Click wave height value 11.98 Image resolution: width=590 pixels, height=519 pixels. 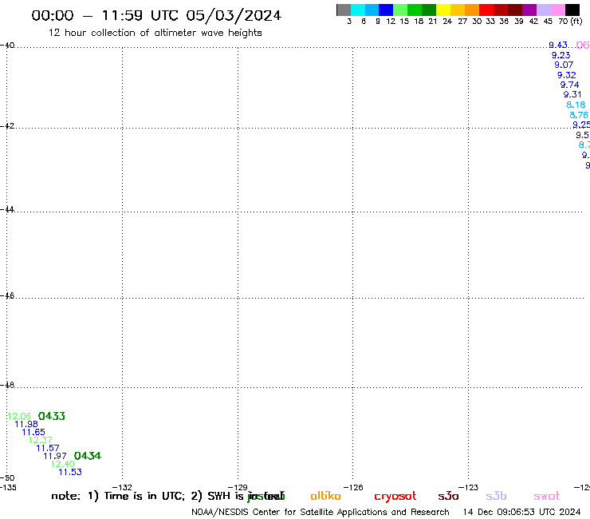pyautogui.click(x=26, y=425)
